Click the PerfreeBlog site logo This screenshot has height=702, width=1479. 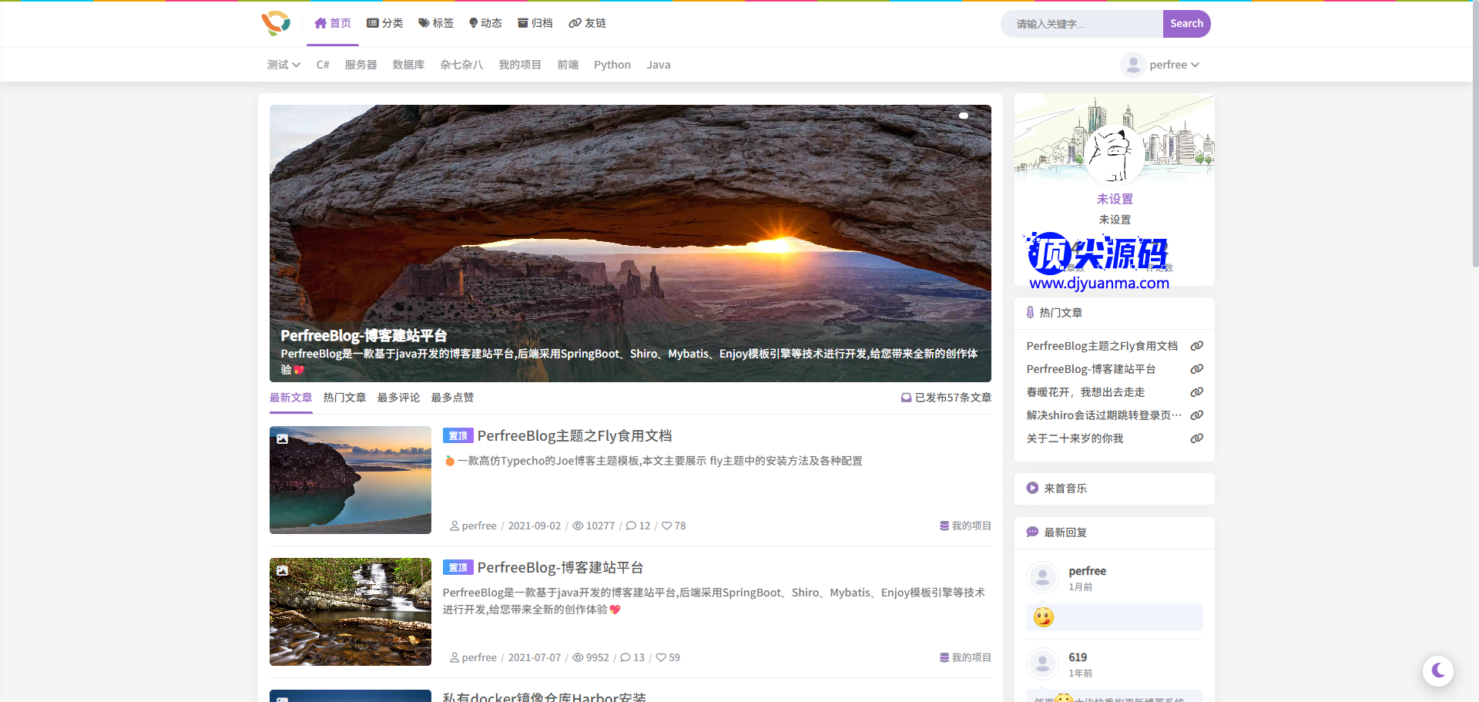276,23
